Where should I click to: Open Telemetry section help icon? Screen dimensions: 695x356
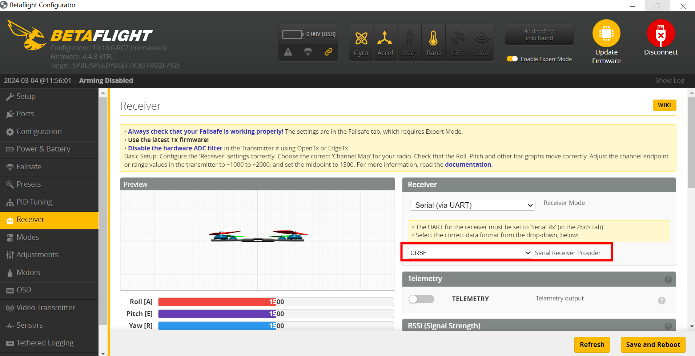point(668,279)
